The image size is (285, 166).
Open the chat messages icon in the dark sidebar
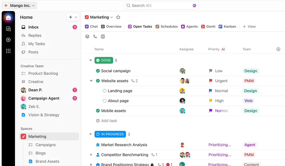click(x=8, y=29)
